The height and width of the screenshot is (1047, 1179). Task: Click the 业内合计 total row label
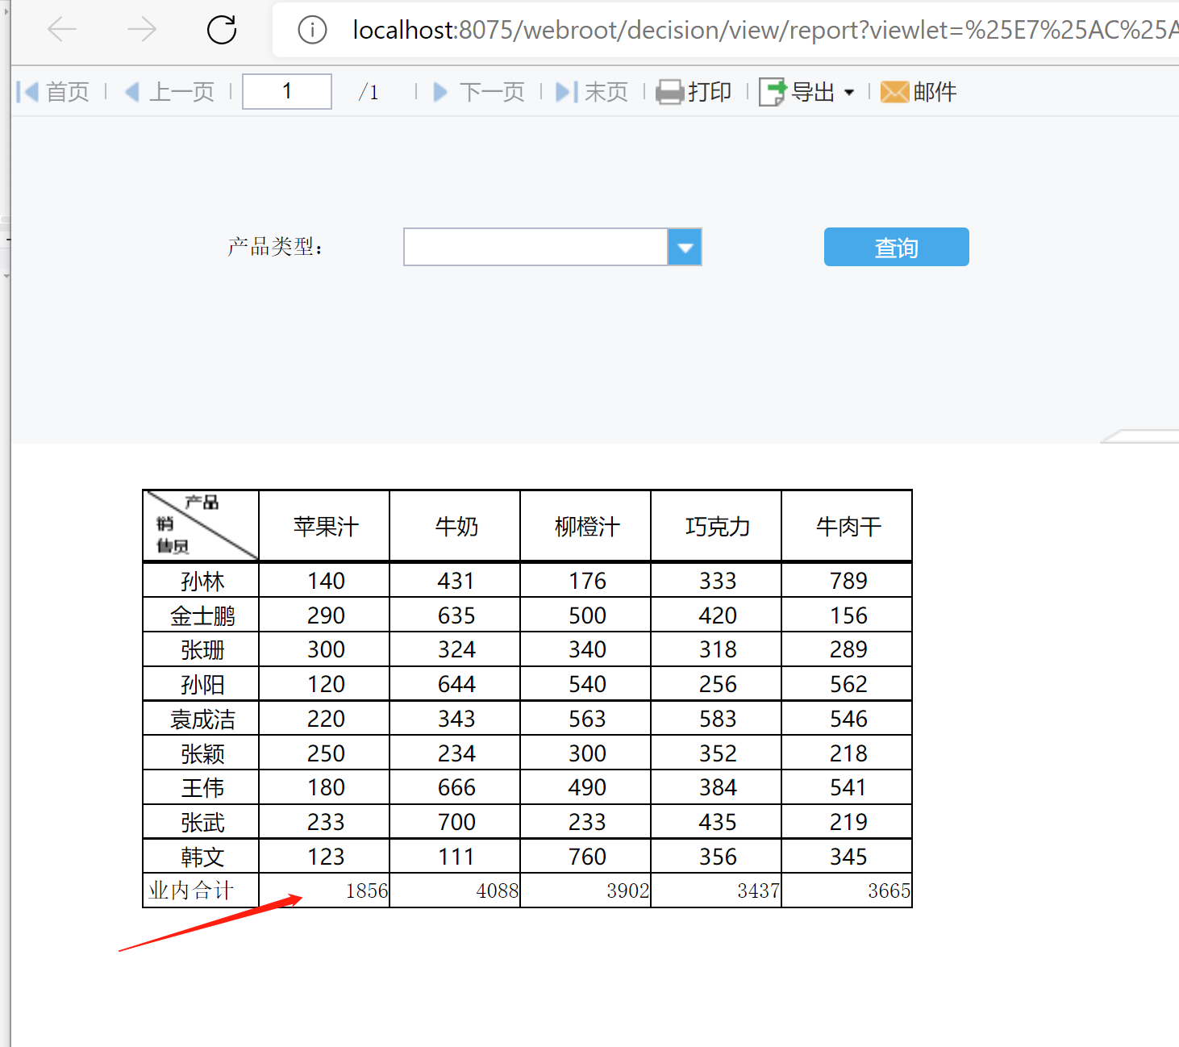(x=202, y=891)
